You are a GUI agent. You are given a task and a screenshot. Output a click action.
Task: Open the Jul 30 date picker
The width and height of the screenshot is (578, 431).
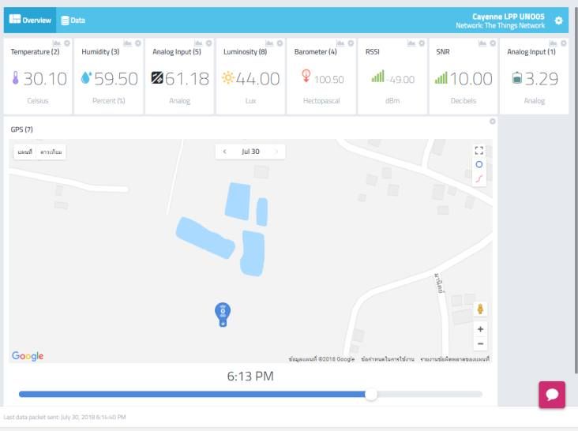(250, 152)
